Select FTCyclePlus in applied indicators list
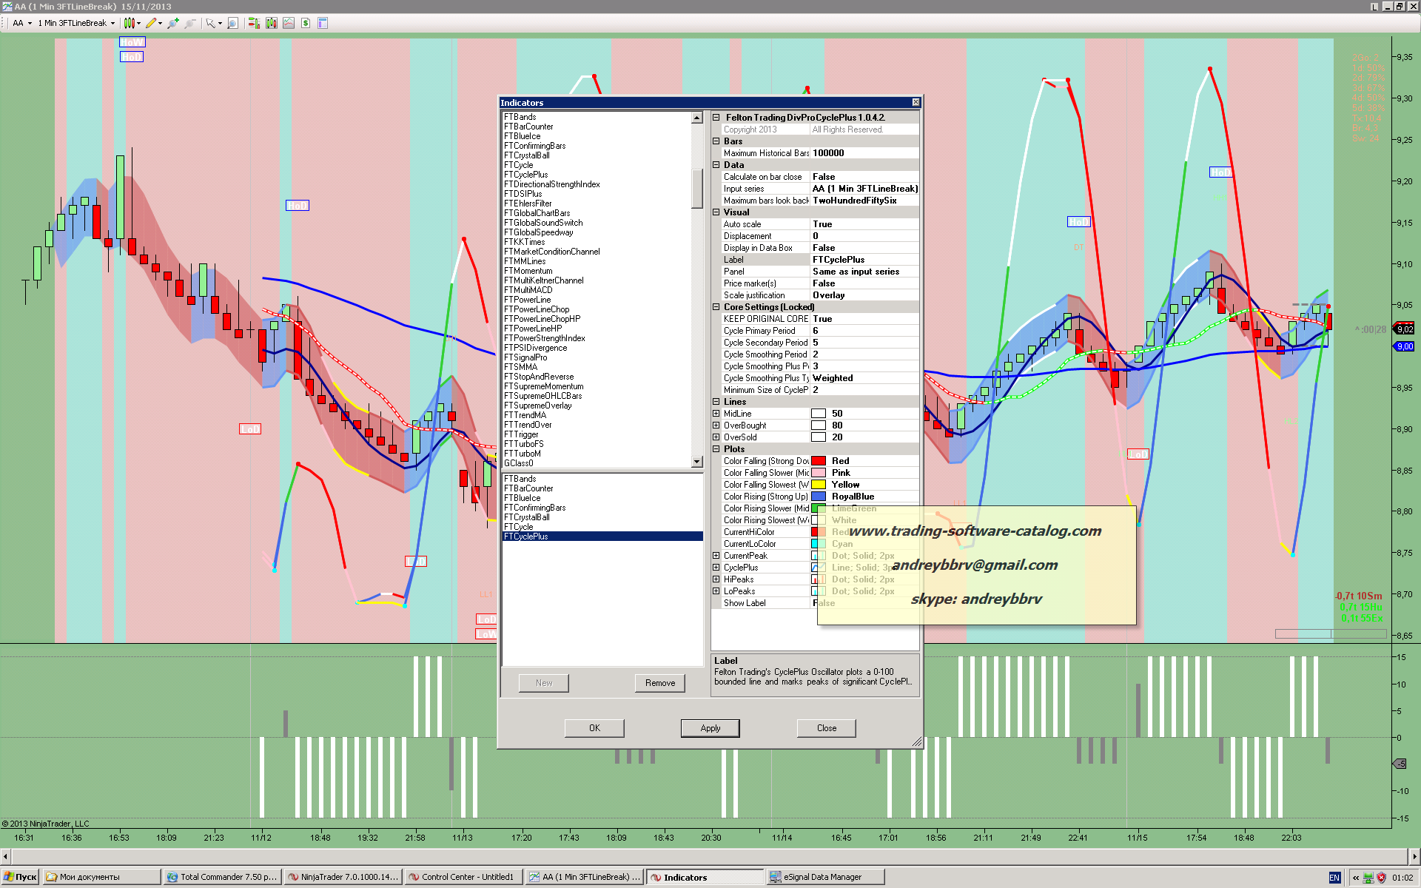The width and height of the screenshot is (1421, 888). (526, 536)
